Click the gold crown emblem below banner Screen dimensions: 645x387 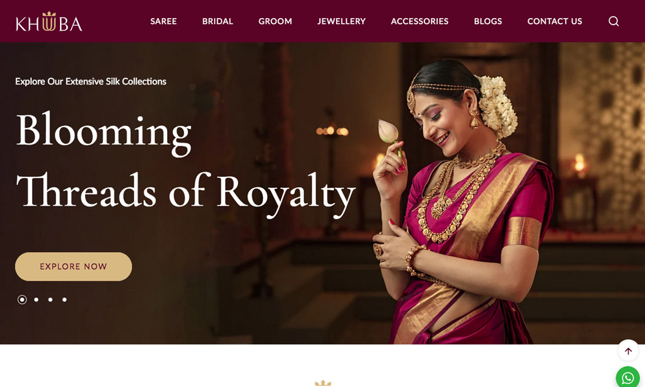[323, 383]
